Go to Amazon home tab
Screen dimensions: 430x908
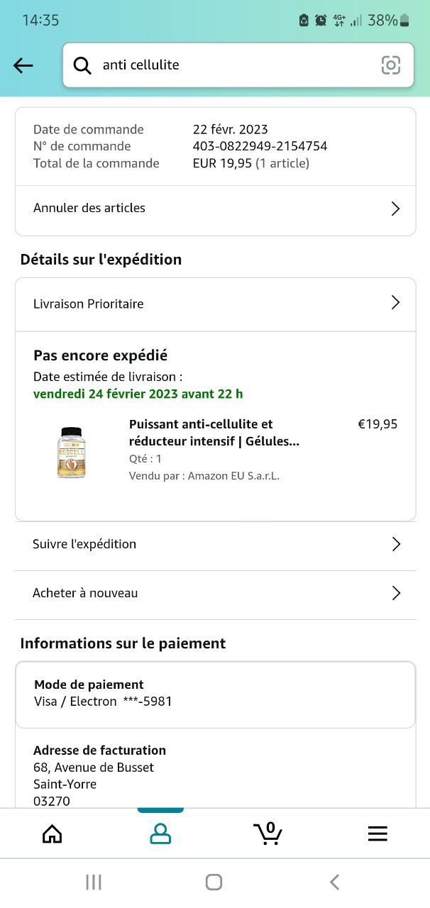[x=53, y=834]
